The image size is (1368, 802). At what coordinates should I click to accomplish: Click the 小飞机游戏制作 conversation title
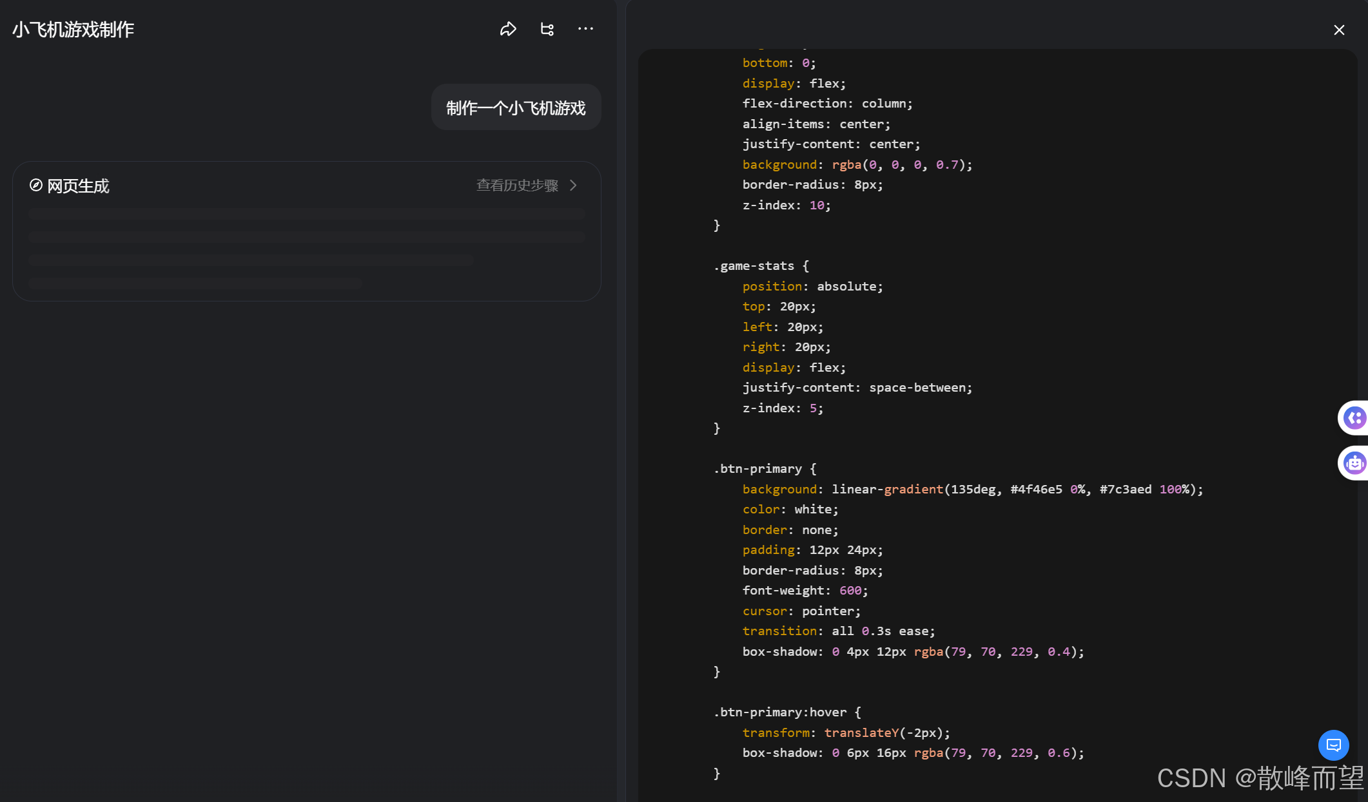pyautogui.click(x=73, y=30)
